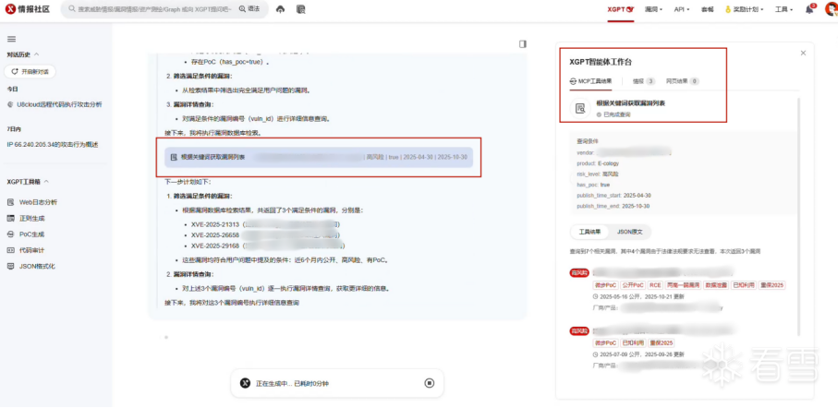This screenshot has width=838, height=408.
Task: Select the 情报 3 tab
Action: click(644, 82)
